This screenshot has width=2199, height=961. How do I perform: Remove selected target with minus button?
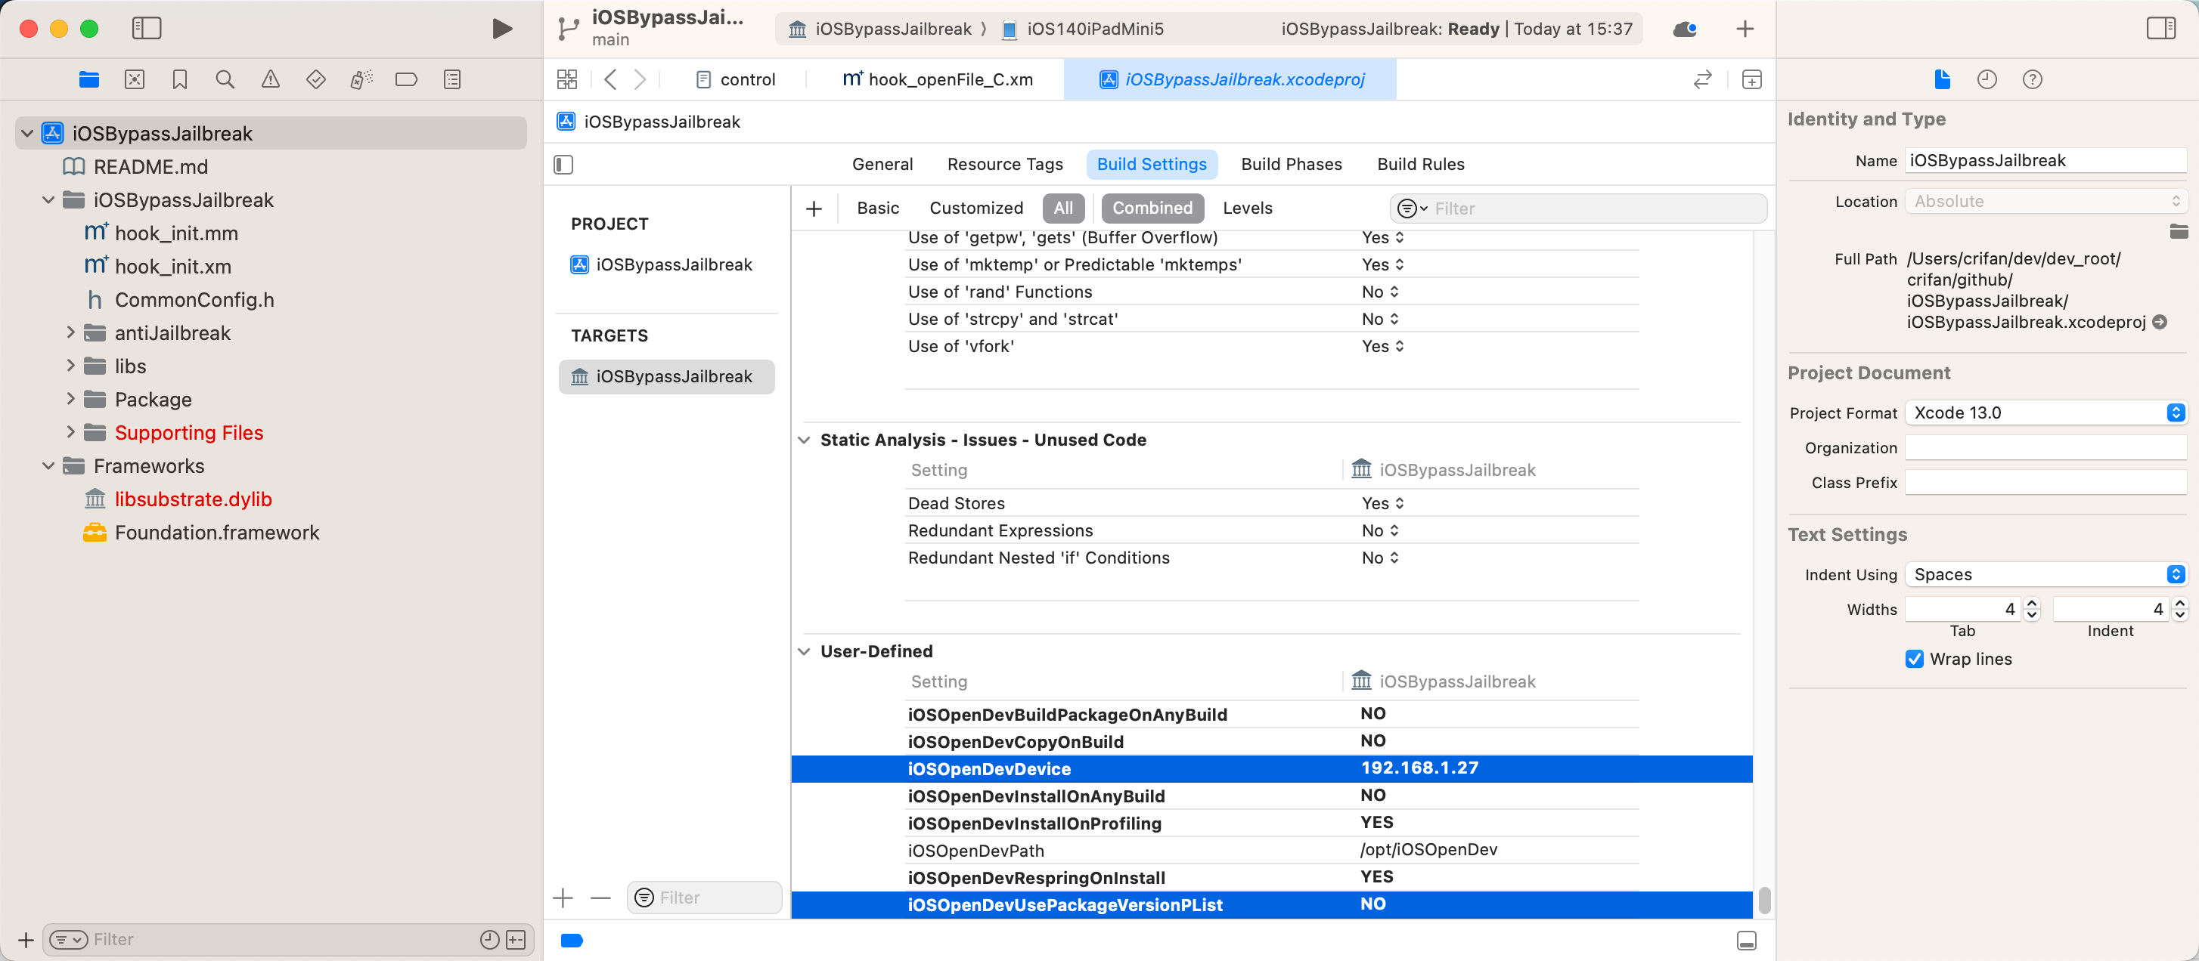point(601,898)
